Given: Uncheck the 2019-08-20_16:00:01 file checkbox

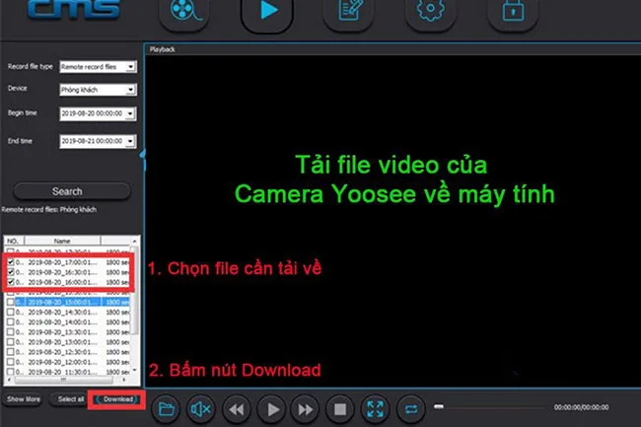Looking at the screenshot, I should [11, 282].
